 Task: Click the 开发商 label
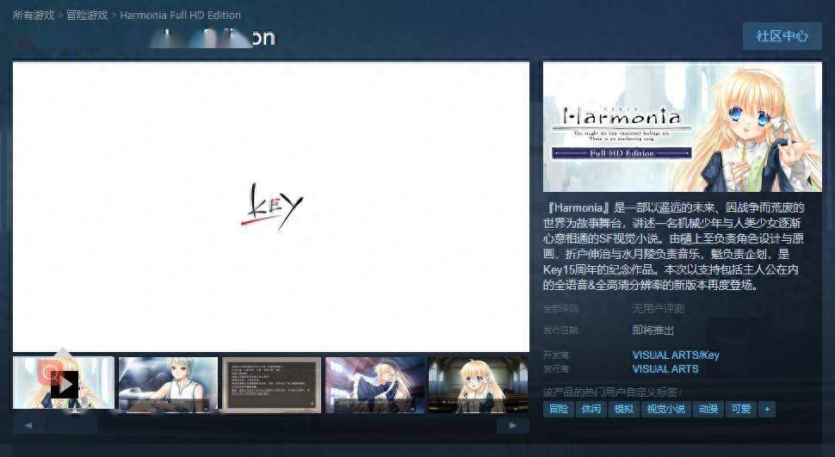[x=556, y=355]
